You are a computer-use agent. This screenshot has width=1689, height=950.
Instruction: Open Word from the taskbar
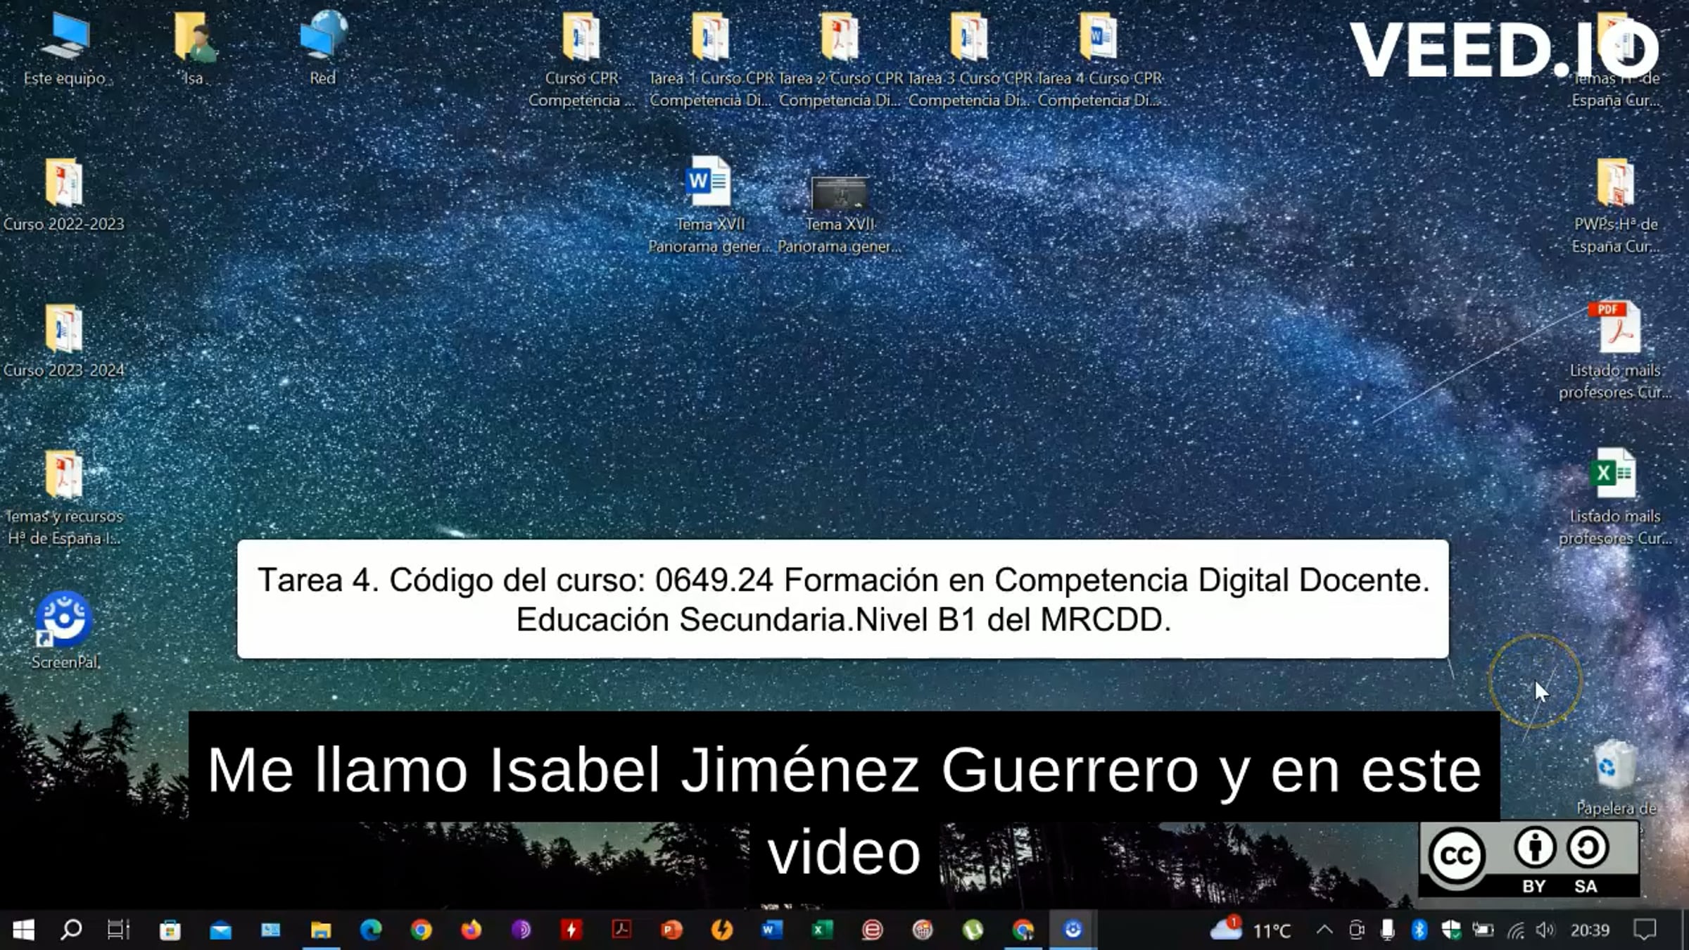(771, 930)
